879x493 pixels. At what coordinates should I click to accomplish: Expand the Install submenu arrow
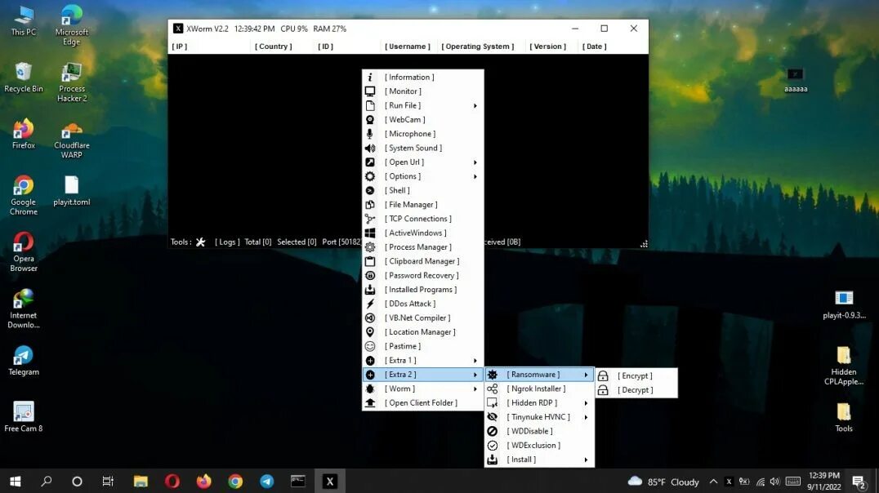[x=586, y=460]
